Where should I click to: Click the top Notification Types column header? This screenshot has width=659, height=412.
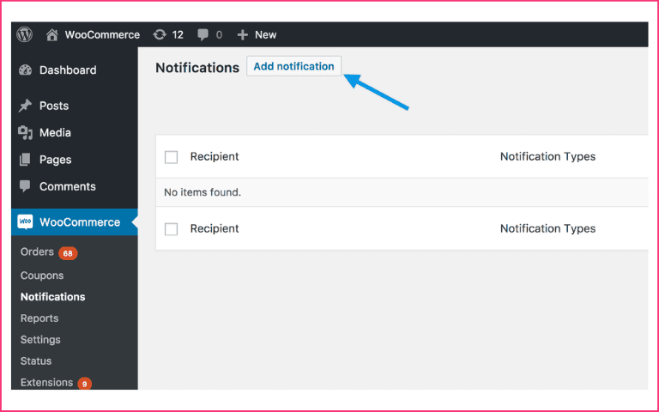coord(547,157)
